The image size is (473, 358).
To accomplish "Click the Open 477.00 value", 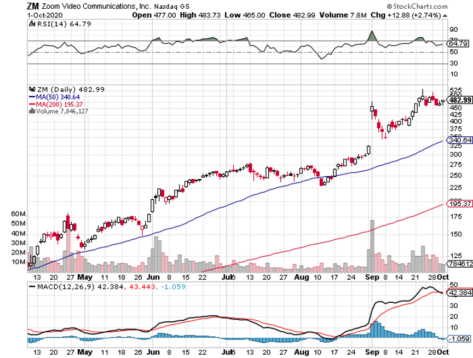I will click(x=154, y=15).
